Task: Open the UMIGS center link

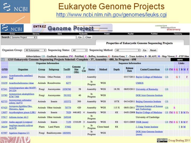Action: [x=140, y=83]
